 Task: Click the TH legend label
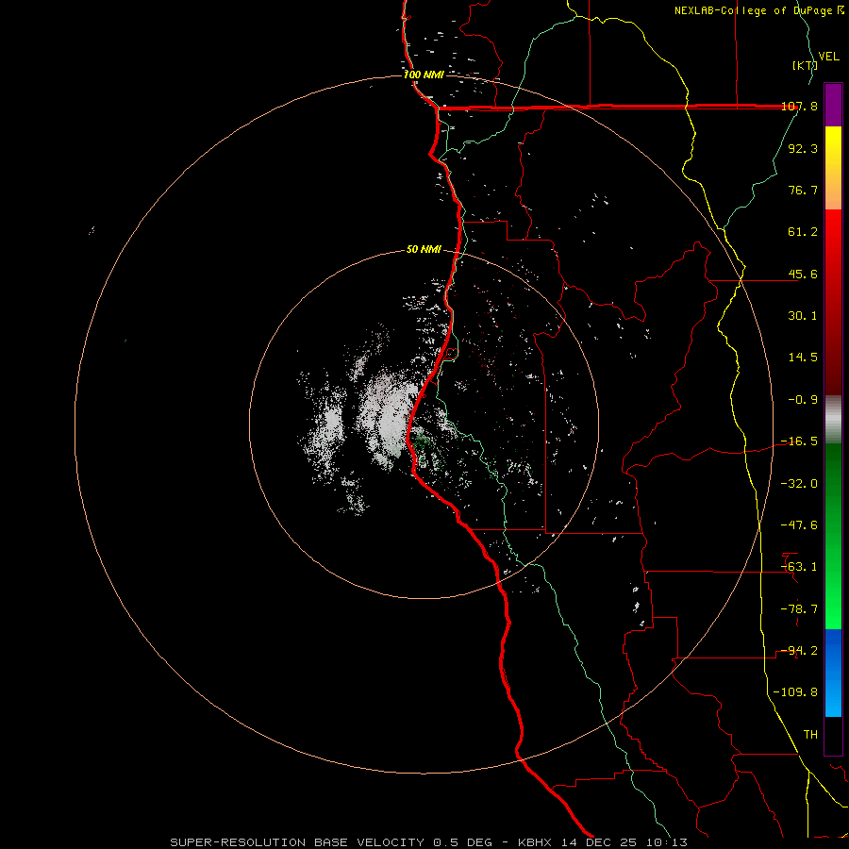pyautogui.click(x=810, y=735)
